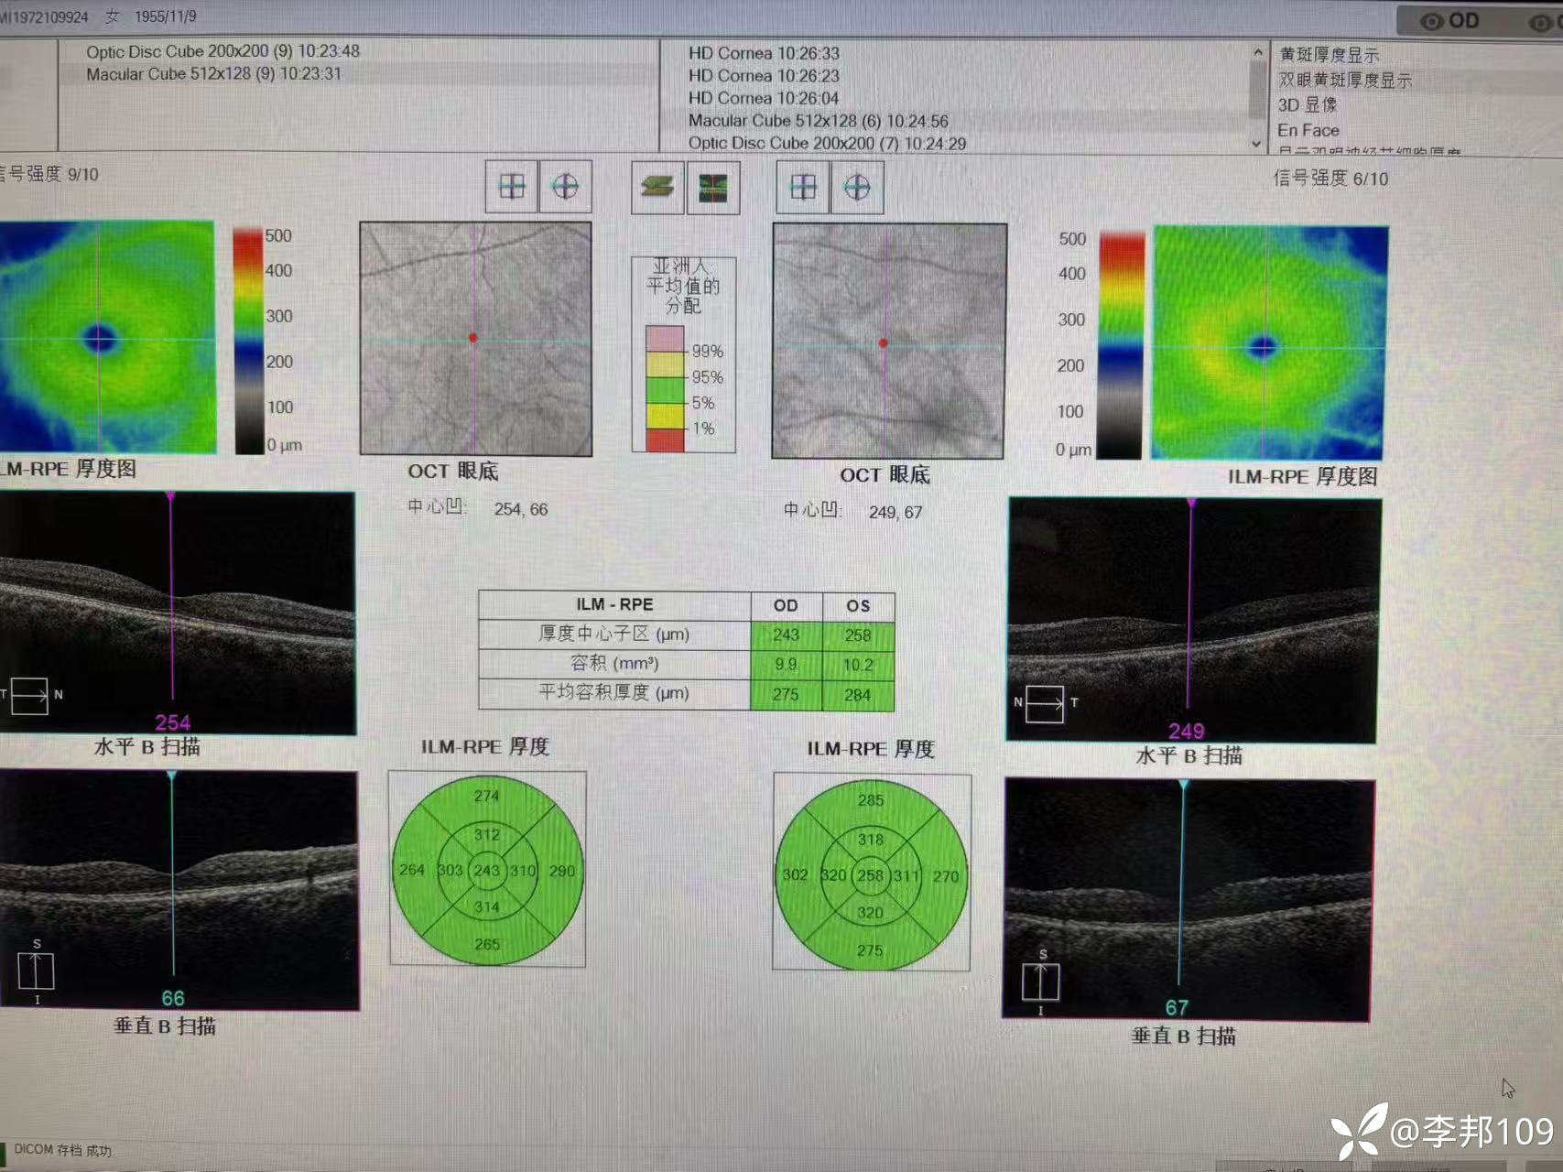Select Macular Cube 512x128 (6) 10:24:56 scan
The width and height of the screenshot is (1563, 1172).
coord(818,121)
